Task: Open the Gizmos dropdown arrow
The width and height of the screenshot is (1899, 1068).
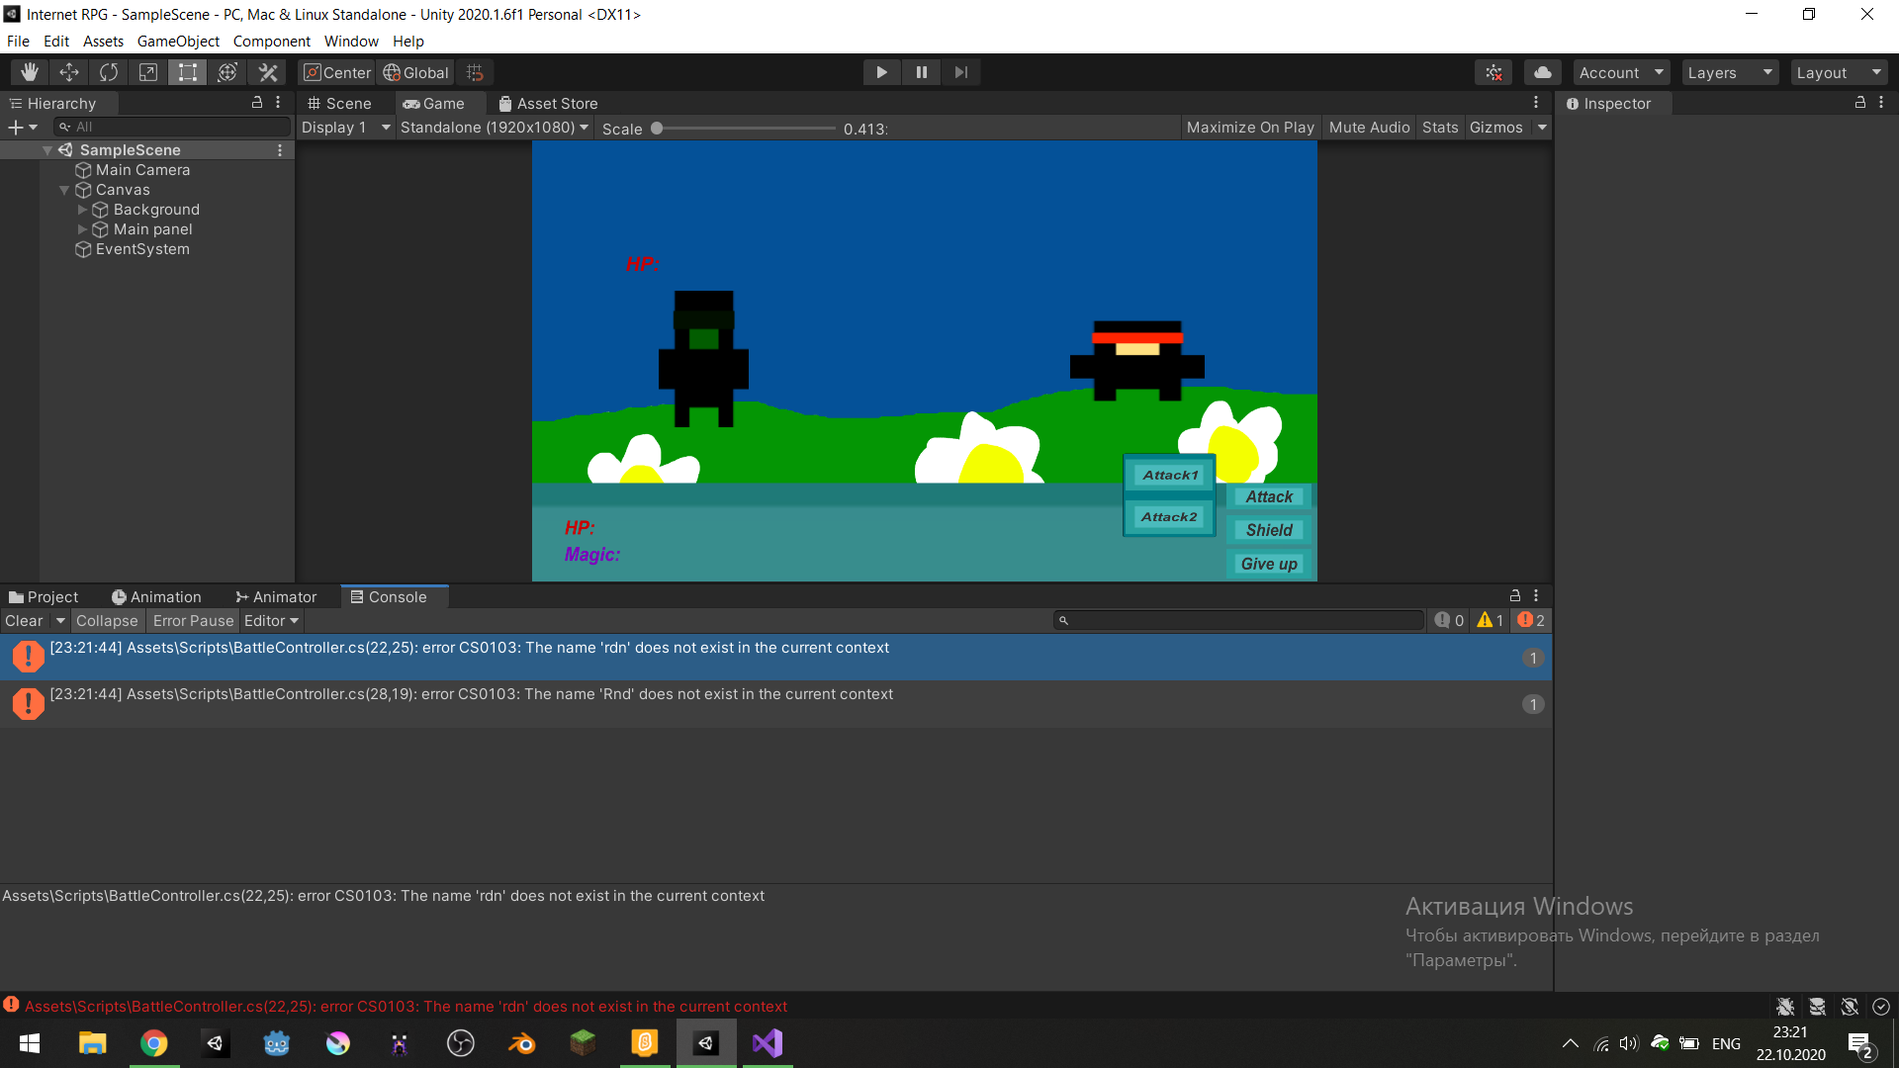Action: (x=1542, y=128)
